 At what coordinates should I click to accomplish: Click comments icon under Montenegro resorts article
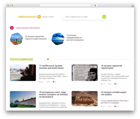[109, 84]
